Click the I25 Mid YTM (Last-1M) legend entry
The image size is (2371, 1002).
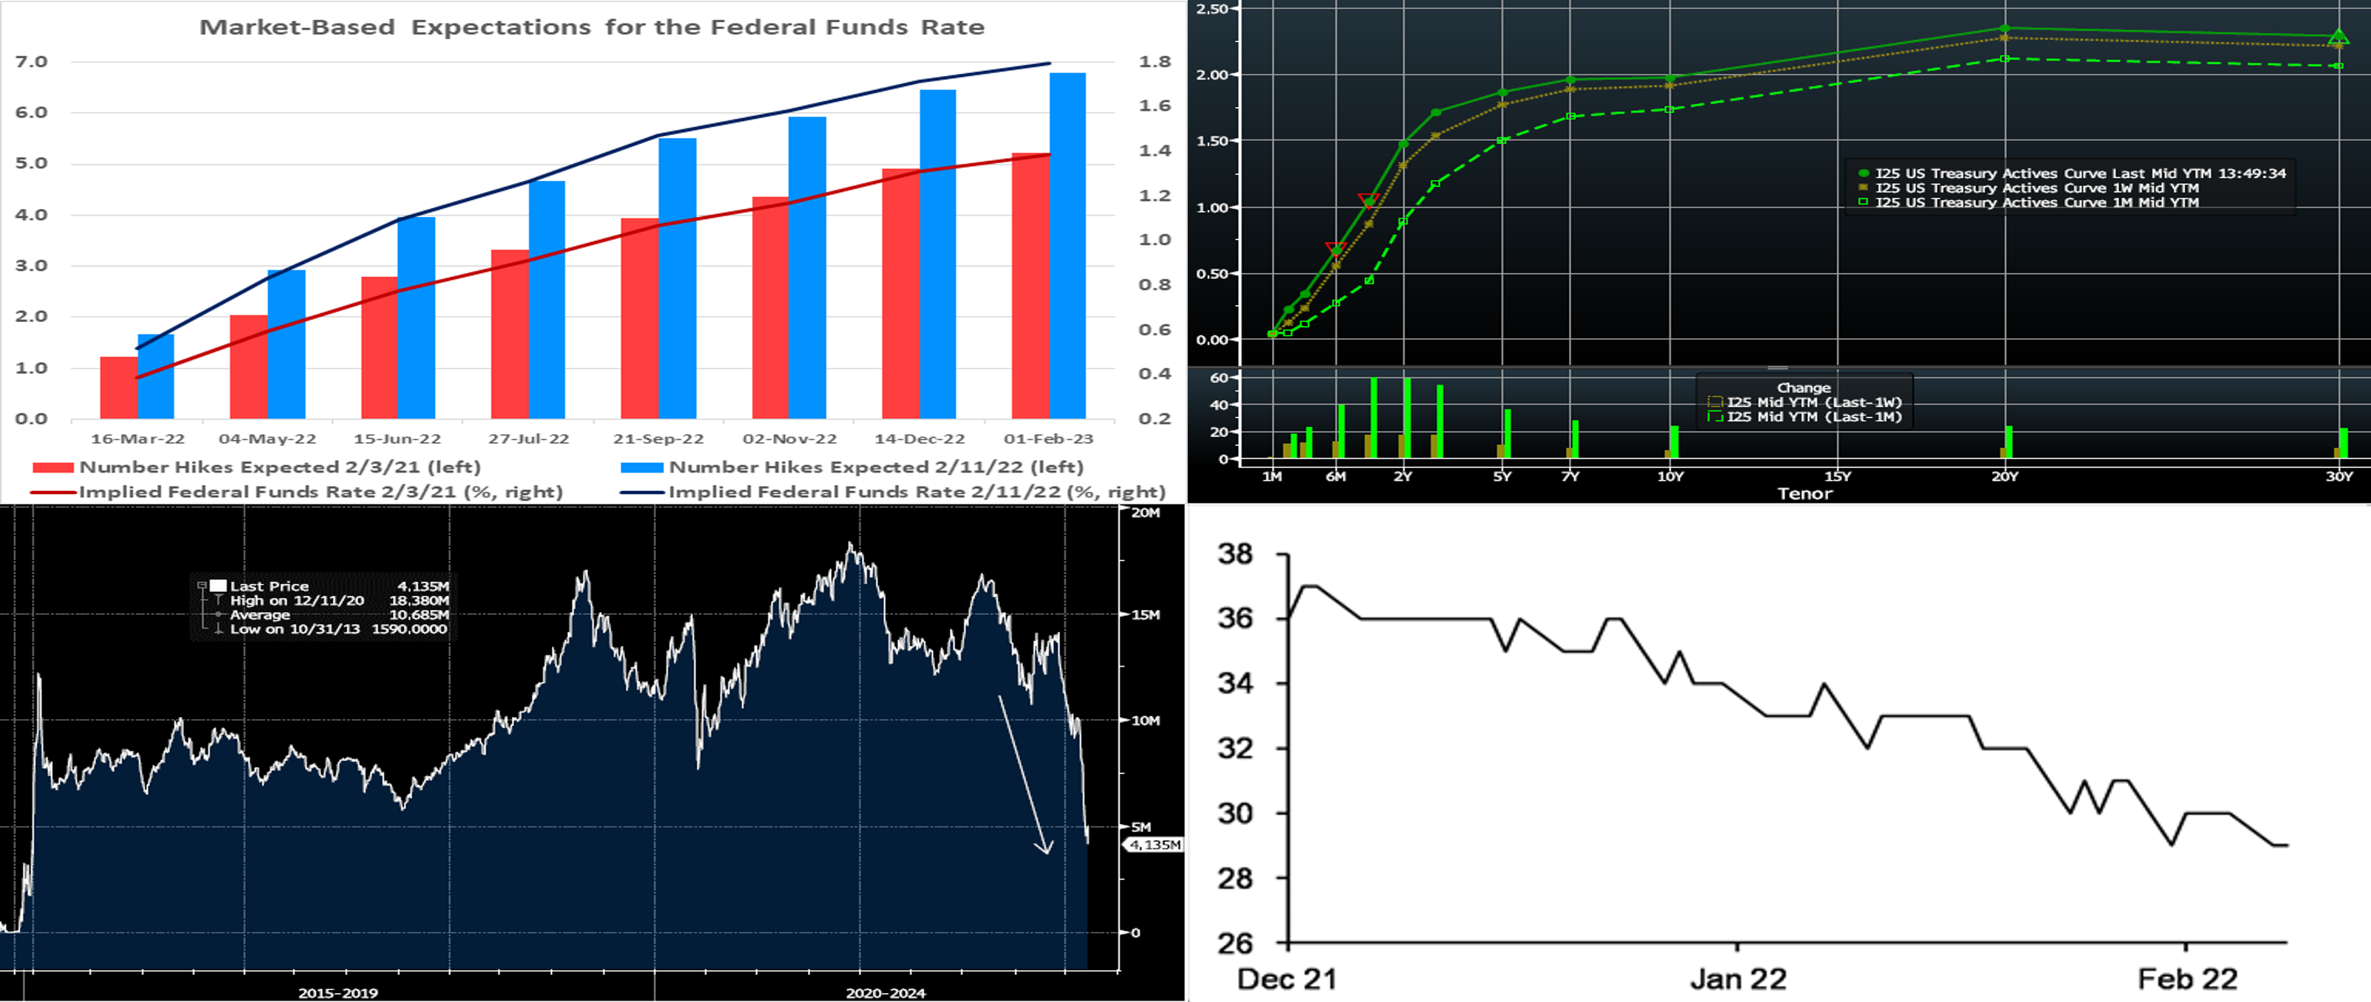click(x=1813, y=416)
